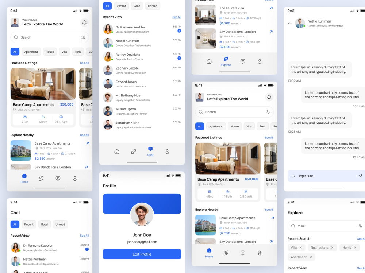Tap chat icon in right Home screen nav bar
The width and height of the screenshot is (365, 273).
(243, 253)
